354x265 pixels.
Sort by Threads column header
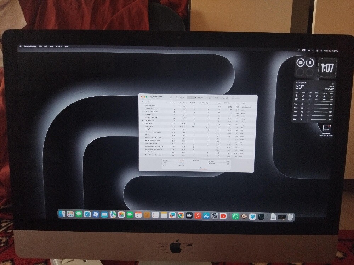tap(192, 103)
